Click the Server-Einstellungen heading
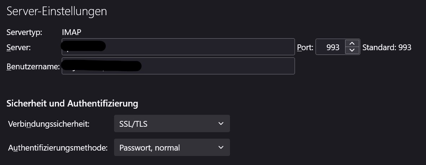 (57, 11)
